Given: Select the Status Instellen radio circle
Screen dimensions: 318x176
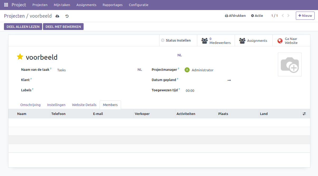Looking at the screenshot, I should point(163,41).
